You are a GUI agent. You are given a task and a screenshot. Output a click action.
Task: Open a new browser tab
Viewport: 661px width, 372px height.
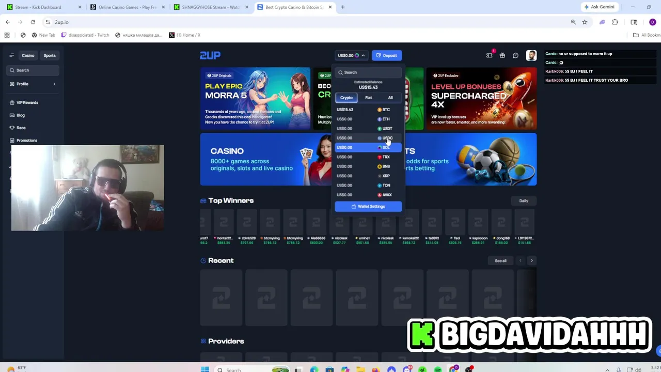tap(342, 7)
